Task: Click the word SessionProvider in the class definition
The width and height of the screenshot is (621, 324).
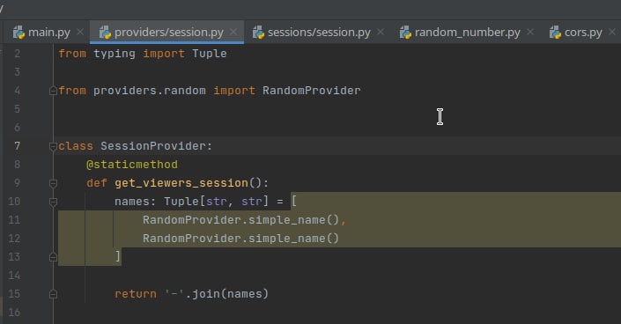Action: click(153, 146)
